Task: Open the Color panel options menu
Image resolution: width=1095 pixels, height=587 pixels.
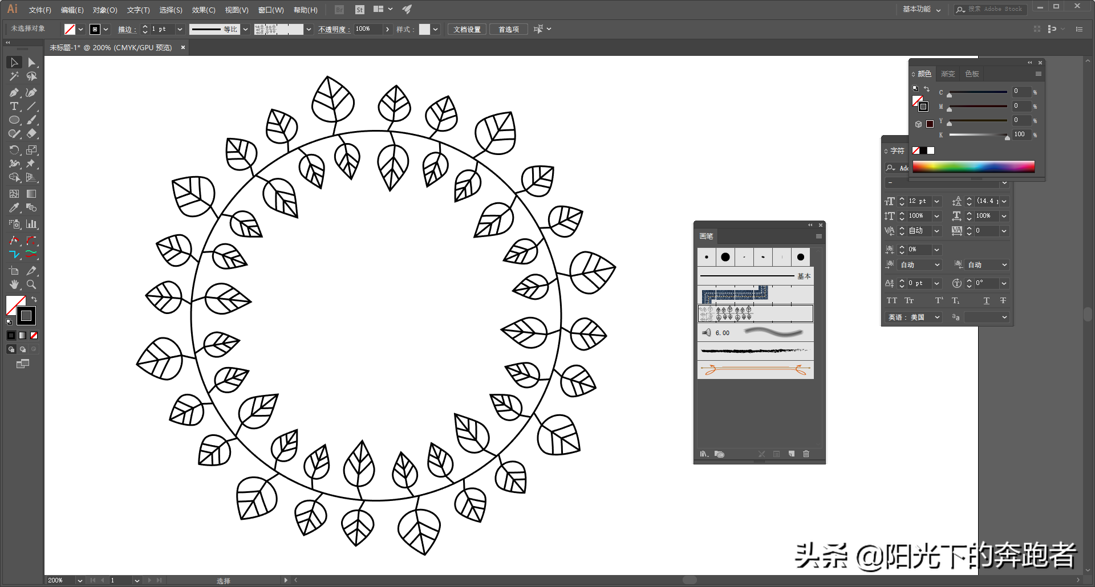Action: (x=1039, y=74)
